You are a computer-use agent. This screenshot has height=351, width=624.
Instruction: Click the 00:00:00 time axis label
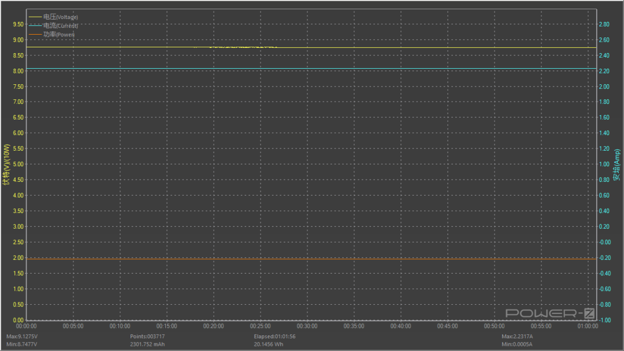click(x=26, y=326)
